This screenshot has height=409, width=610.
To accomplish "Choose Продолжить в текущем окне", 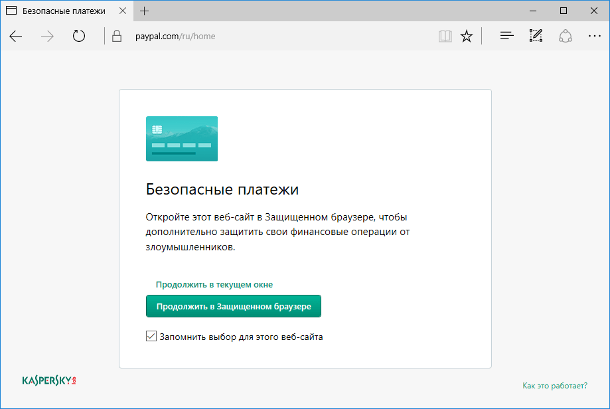I will [x=214, y=284].
